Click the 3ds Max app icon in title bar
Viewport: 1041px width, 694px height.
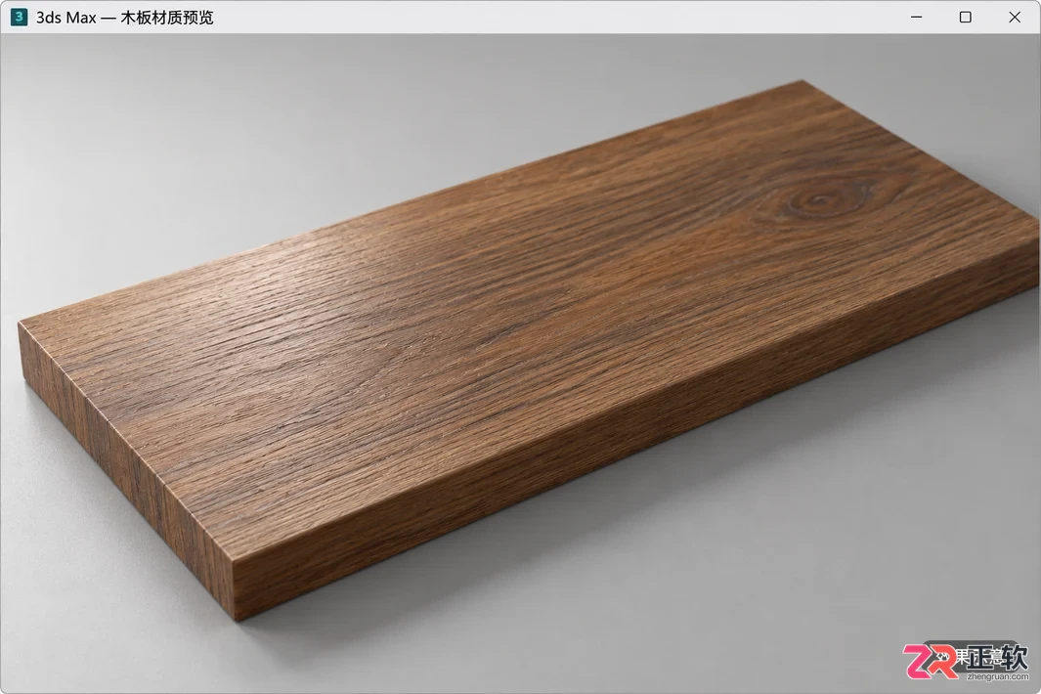point(20,18)
